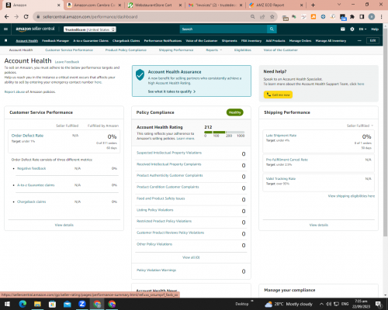Open the Seller Central hamburger menu
Screen dimensions: 388x310
5,29
